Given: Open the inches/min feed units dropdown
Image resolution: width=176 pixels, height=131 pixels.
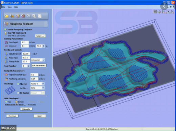Looking at the screenshot, I should (38, 60).
